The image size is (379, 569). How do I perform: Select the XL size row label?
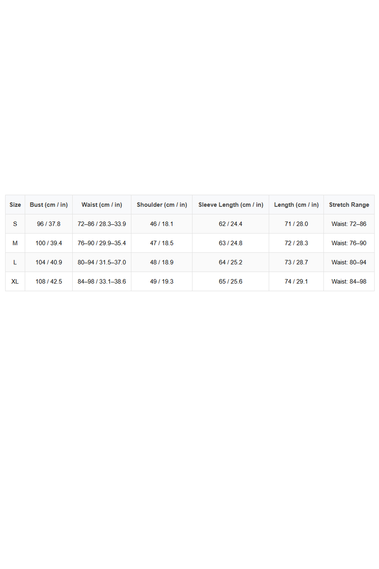15,281
